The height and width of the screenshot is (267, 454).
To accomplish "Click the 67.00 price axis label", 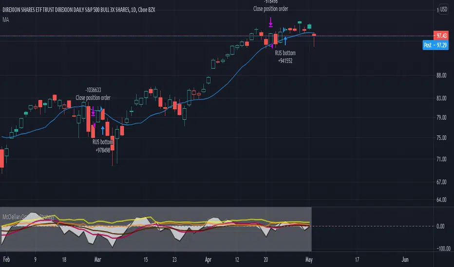I will [x=441, y=182].
